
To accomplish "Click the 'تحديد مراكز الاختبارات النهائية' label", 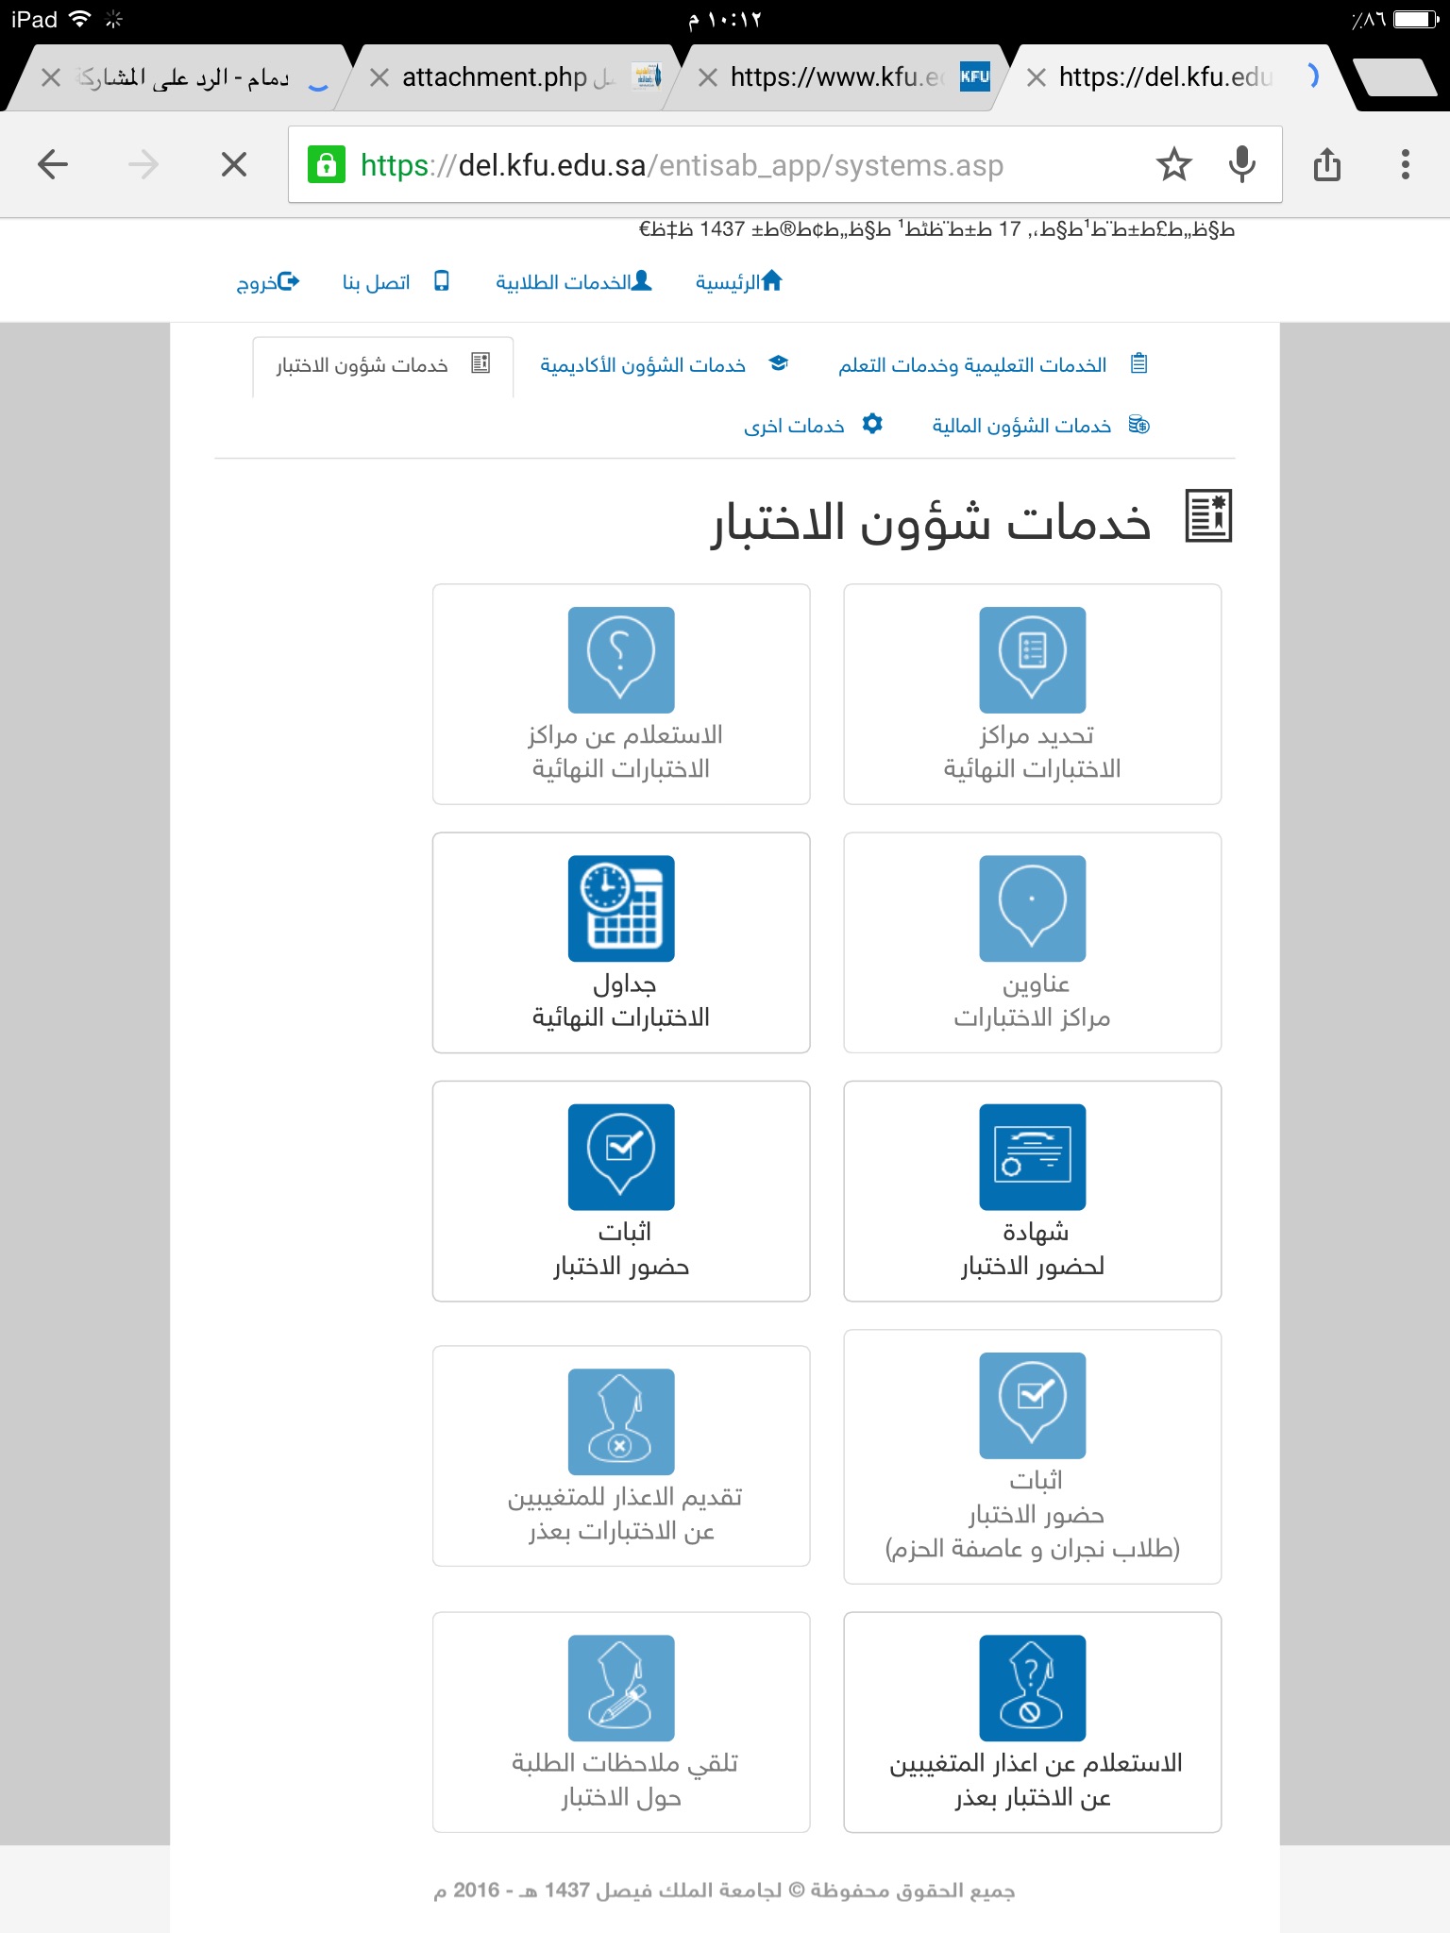I will 1033,752.
